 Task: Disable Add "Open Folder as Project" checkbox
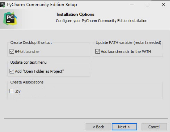pyautogui.click(x=12, y=71)
